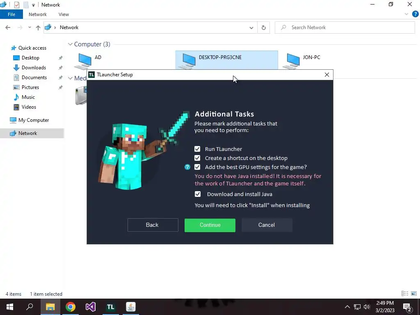Screen dimensions: 420x315
Task: Open Documents in Quick access
Action: (x=34, y=78)
